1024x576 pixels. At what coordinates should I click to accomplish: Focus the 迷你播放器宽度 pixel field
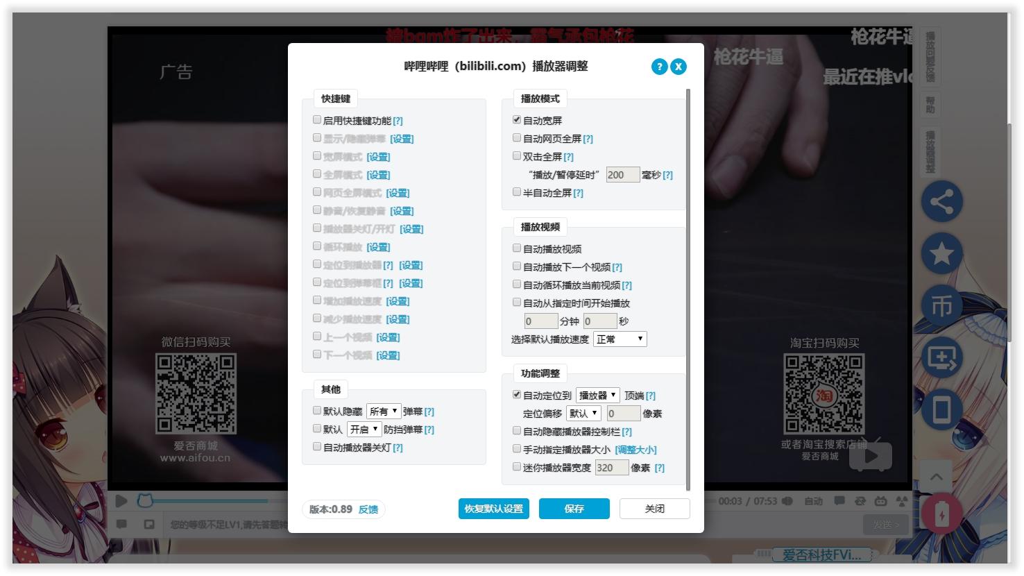(611, 468)
